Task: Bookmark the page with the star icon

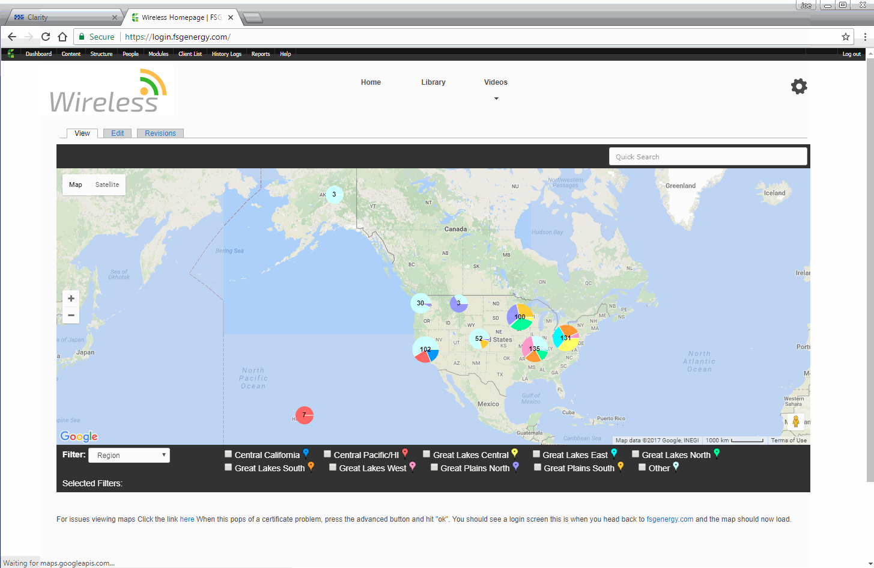Action: (x=846, y=37)
